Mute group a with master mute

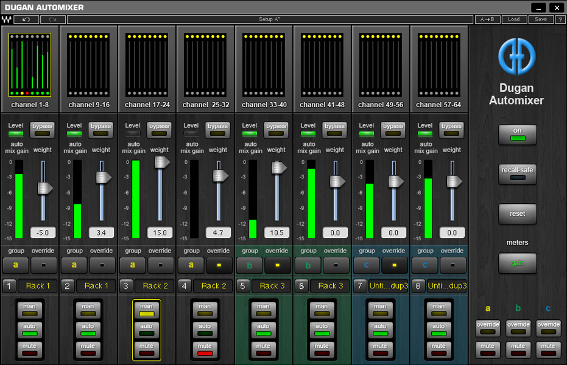click(x=488, y=350)
